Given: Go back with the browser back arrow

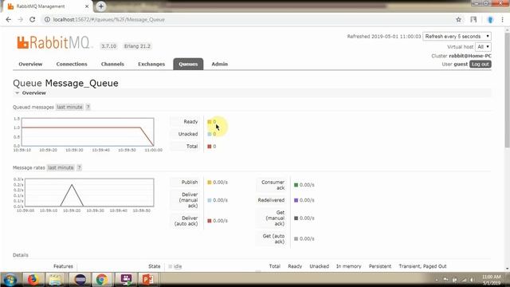Looking at the screenshot, I should coord(9,19).
